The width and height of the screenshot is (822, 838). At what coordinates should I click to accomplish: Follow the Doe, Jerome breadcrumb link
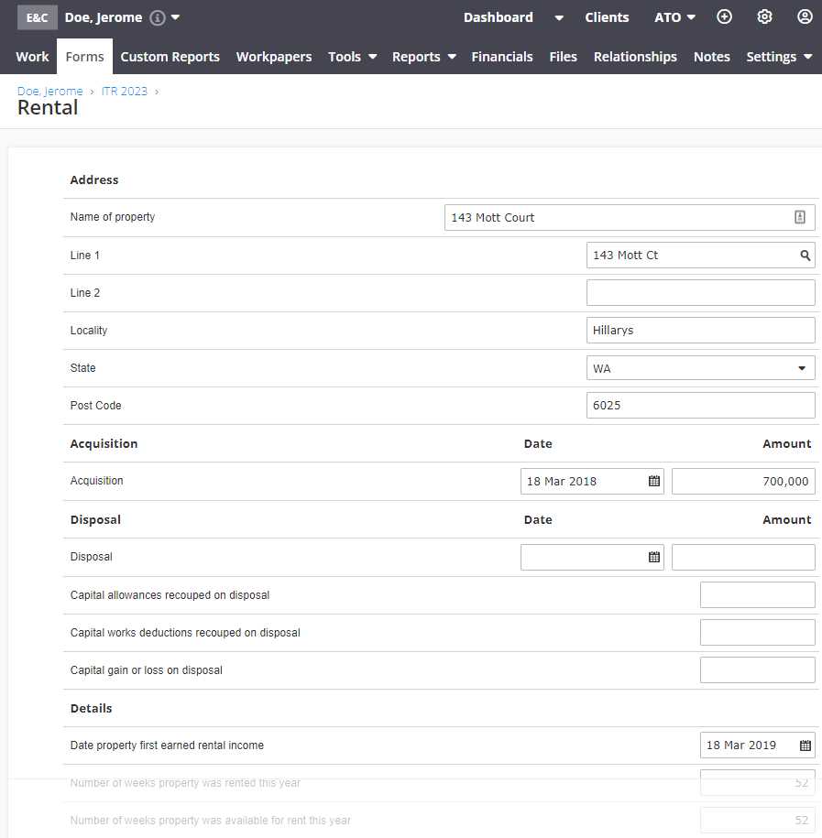(x=49, y=92)
